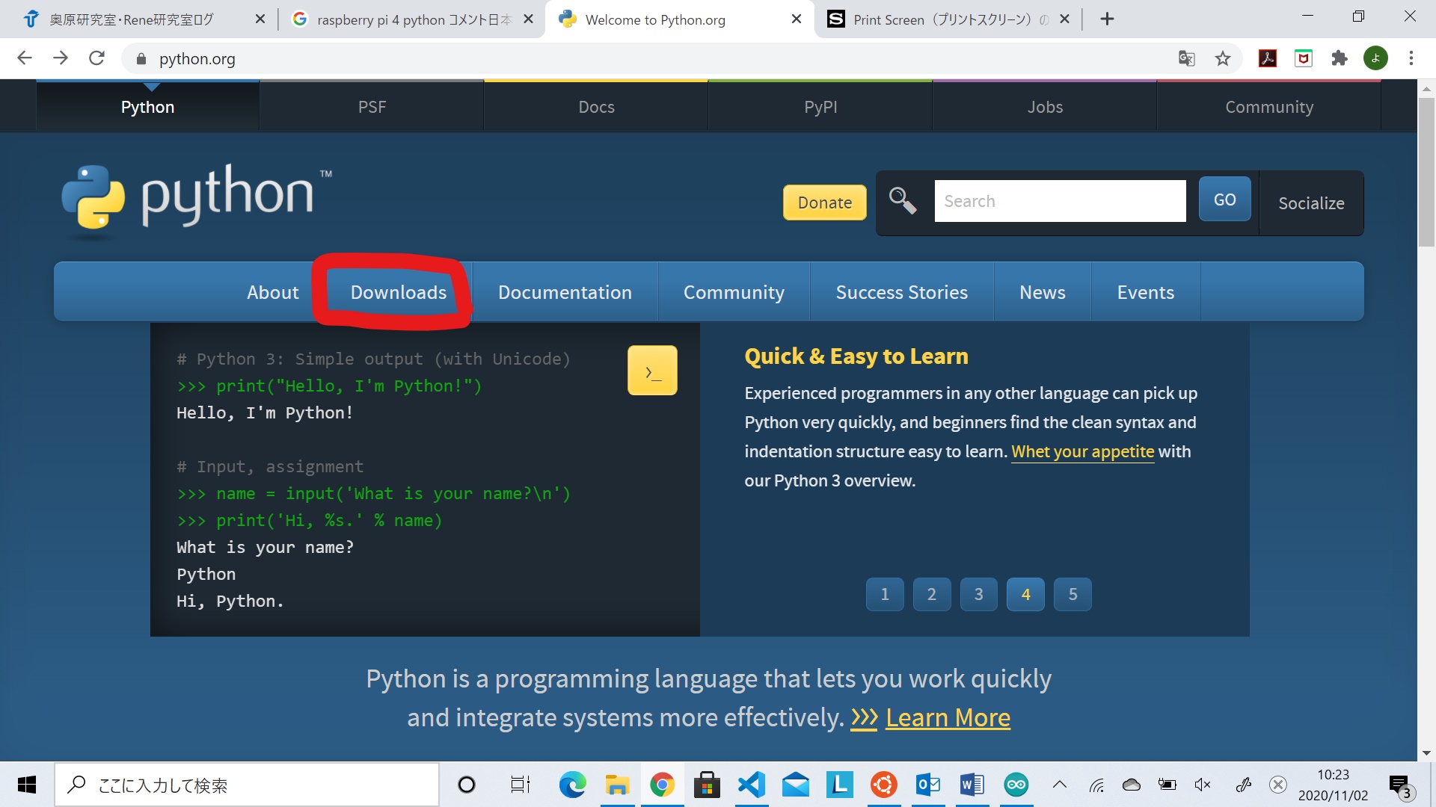Open Visual Studio Code from taskbar
1436x807 pixels.
tap(751, 785)
